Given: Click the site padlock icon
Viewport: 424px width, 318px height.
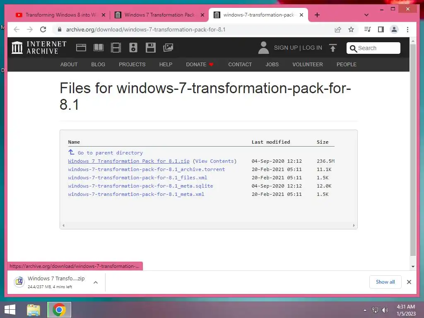Looking at the screenshot, I should [60, 29].
